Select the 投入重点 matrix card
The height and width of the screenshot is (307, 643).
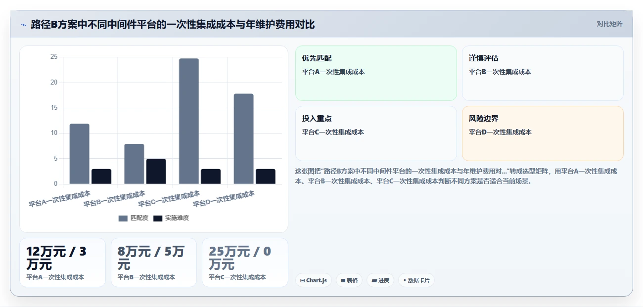pyautogui.click(x=376, y=133)
